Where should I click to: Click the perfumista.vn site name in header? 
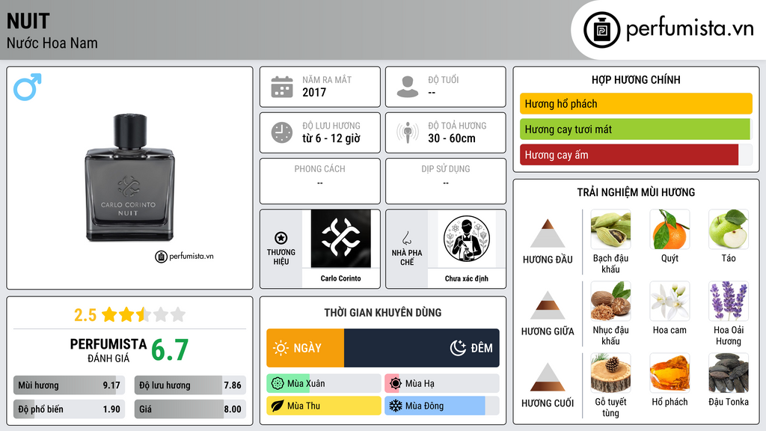[x=690, y=29]
